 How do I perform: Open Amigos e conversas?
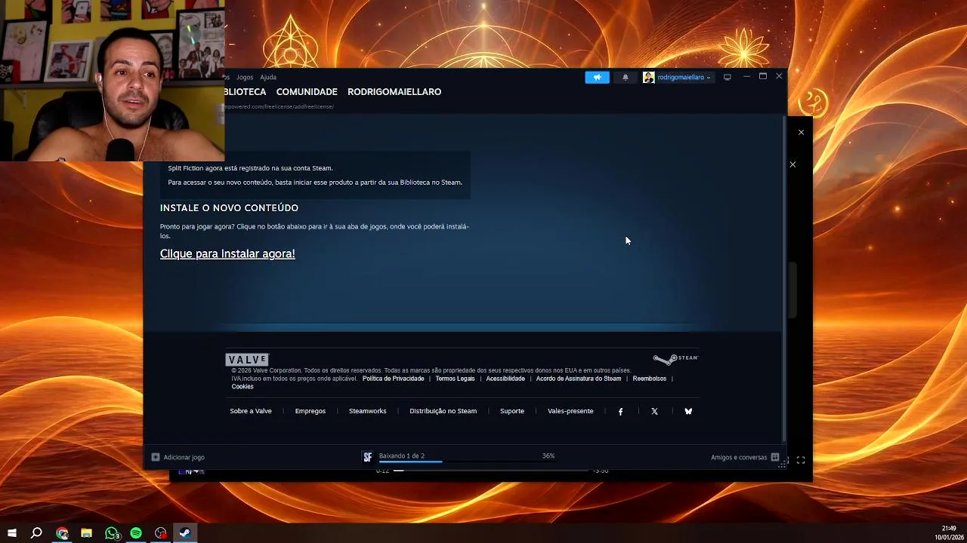tap(739, 457)
